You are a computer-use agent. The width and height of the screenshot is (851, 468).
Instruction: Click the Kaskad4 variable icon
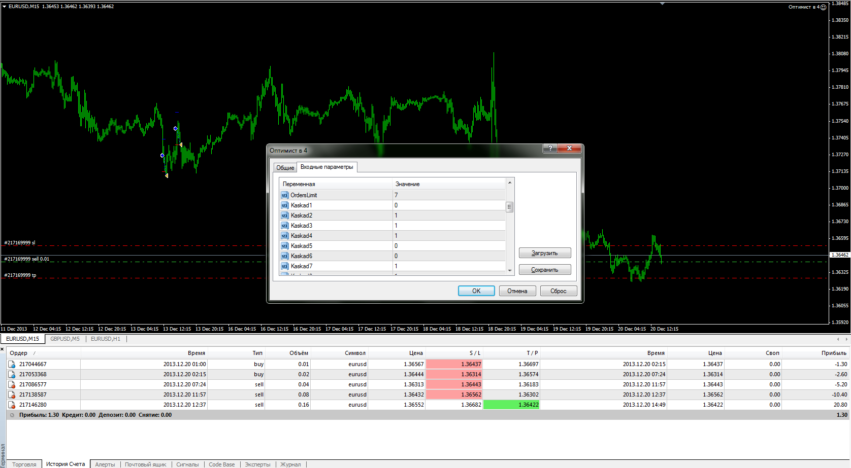point(284,236)
